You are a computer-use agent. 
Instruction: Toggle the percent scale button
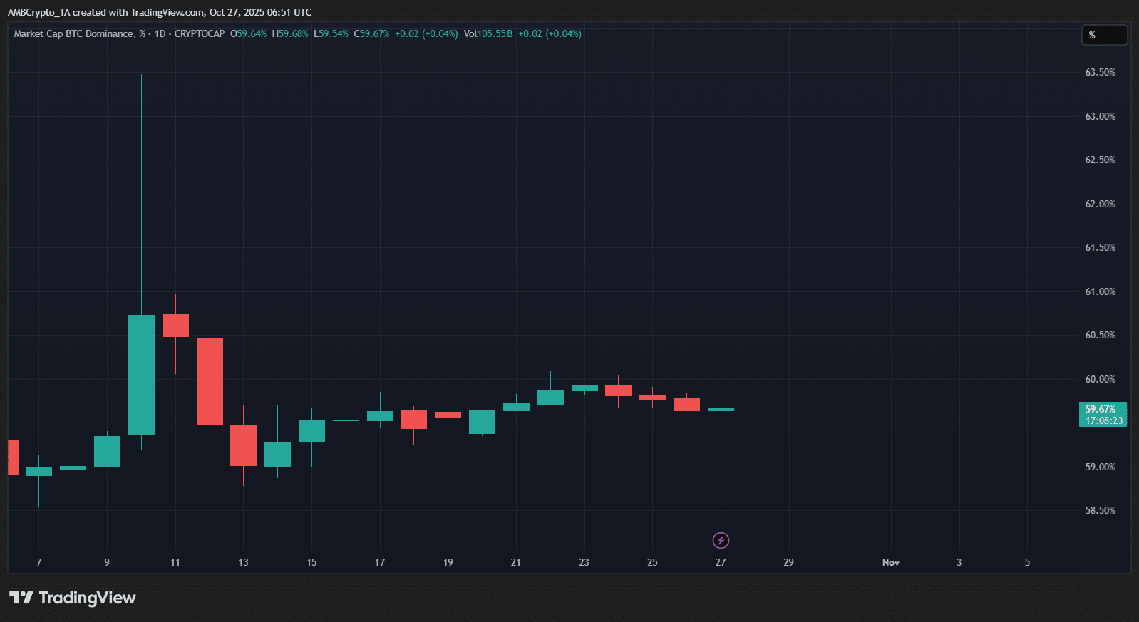[1103, 35]
